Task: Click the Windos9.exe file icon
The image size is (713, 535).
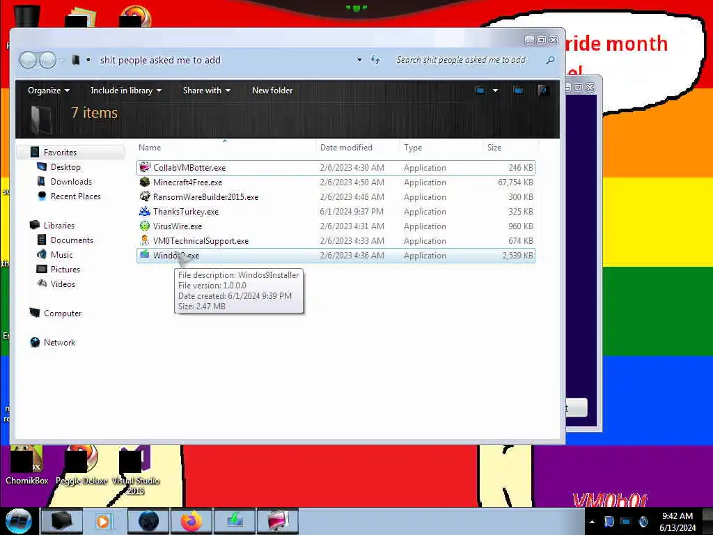Action: click(x=145, y=255)
